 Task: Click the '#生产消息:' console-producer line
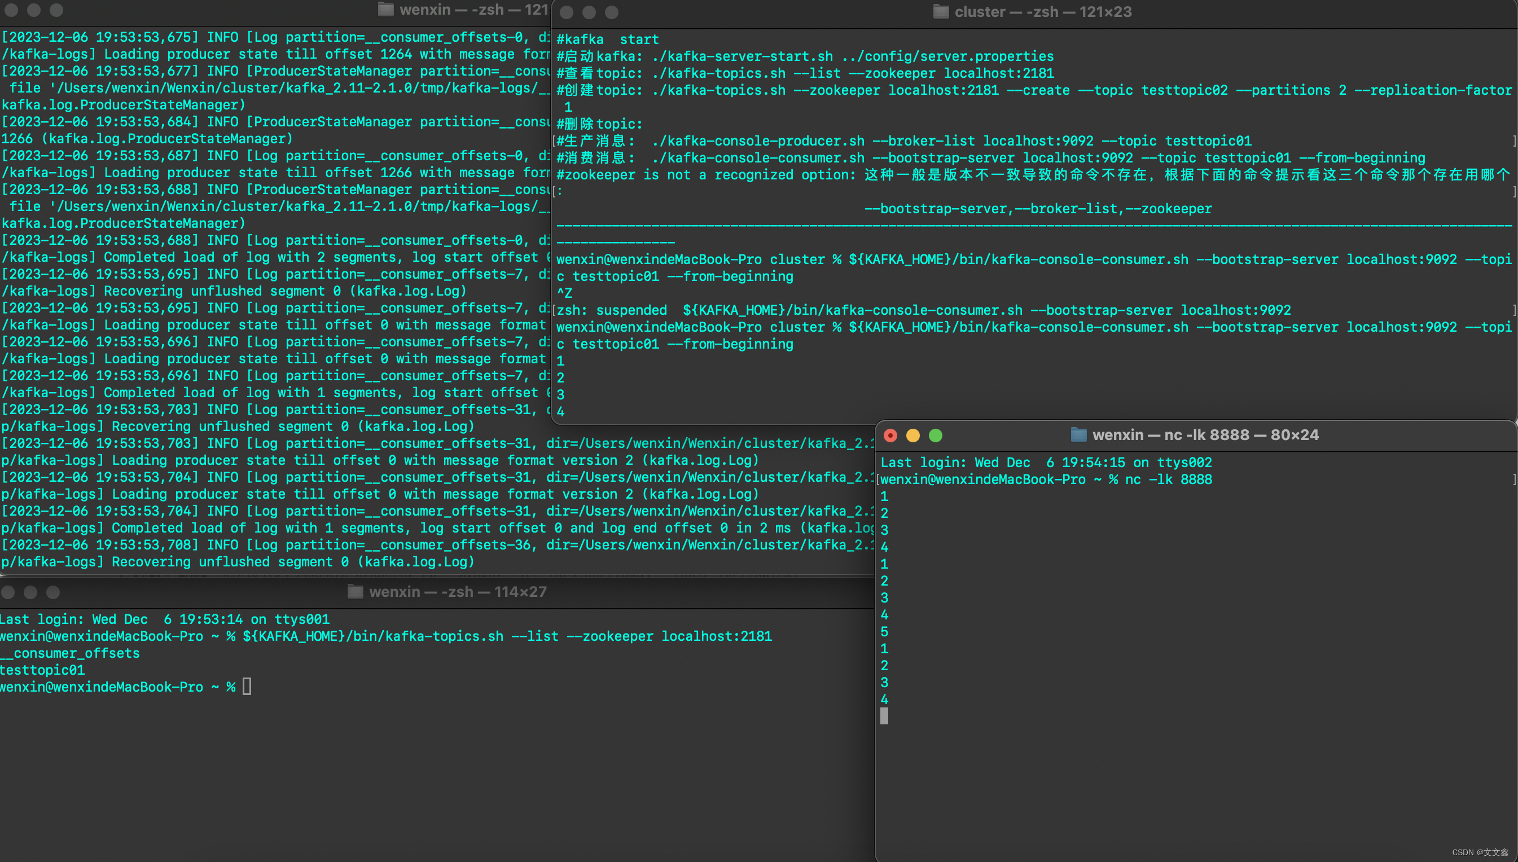903,141
